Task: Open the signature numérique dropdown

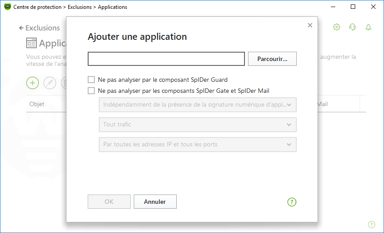Action: 198,105
